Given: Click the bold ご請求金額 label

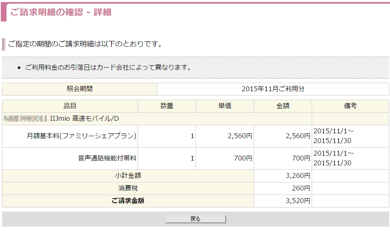Looking at the screenshot, I should point(128,201).
